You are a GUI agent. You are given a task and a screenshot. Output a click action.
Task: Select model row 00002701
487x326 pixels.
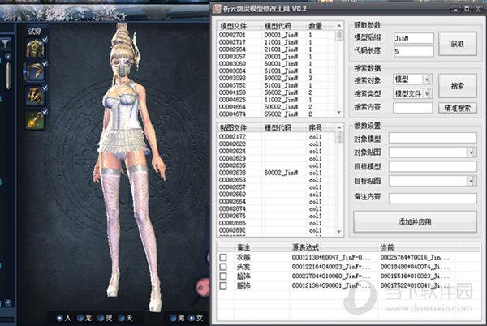tap(277, 35)
